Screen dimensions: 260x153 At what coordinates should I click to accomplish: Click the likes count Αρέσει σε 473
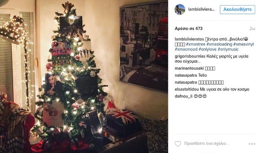click(189, 29)
